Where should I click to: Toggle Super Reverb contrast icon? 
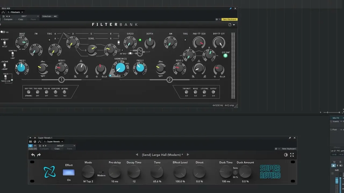(x=286, y=155)
